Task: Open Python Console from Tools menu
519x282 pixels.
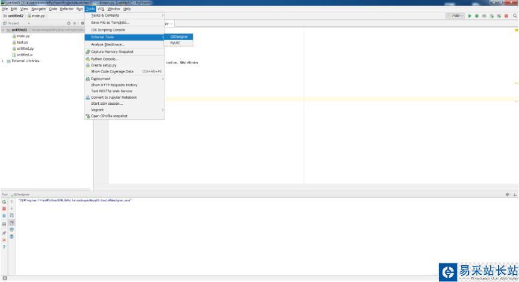Action: pyautogui.click(x=125, y=59)
